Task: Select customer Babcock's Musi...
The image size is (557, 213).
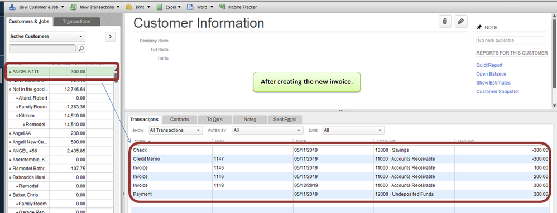Action: (x=60, y=177)
